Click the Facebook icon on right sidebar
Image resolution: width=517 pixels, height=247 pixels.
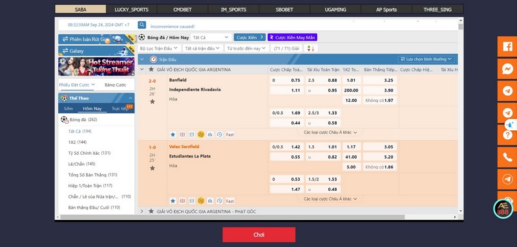(507, 46)
